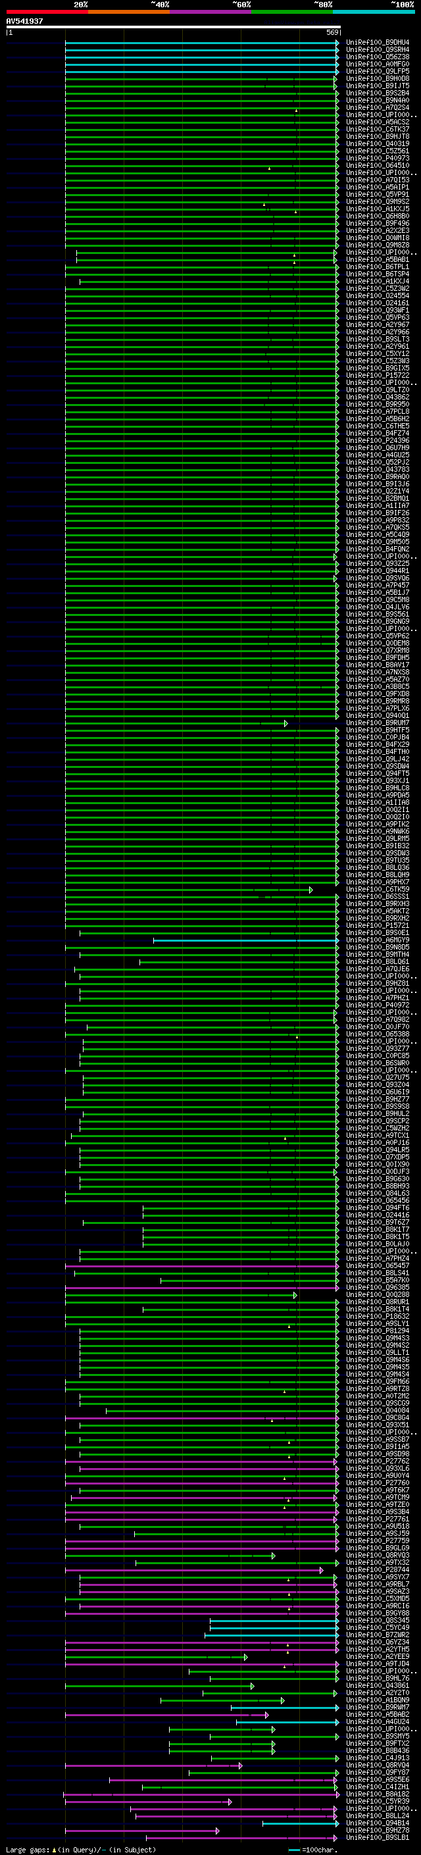Screen dimensions: 421x1855
Task: Click the Large gaps legend text
Action: (81, 1850)
